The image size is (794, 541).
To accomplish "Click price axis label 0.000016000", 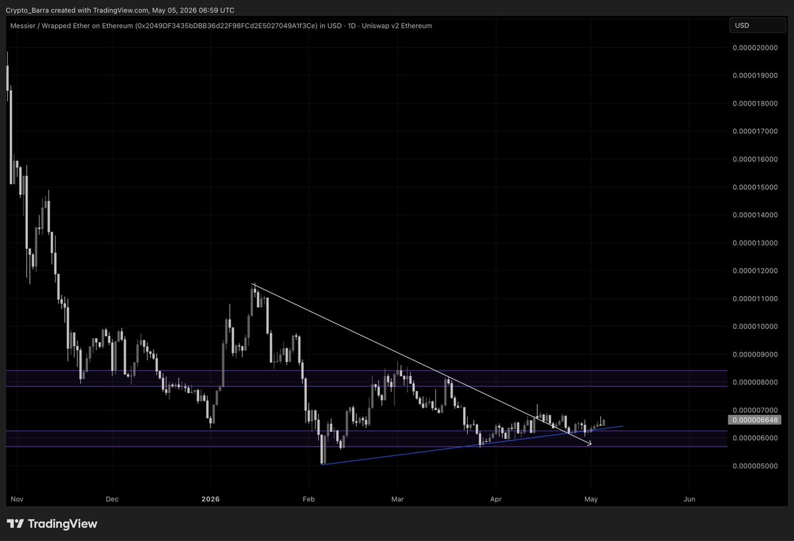I will [x=756, y=159].
